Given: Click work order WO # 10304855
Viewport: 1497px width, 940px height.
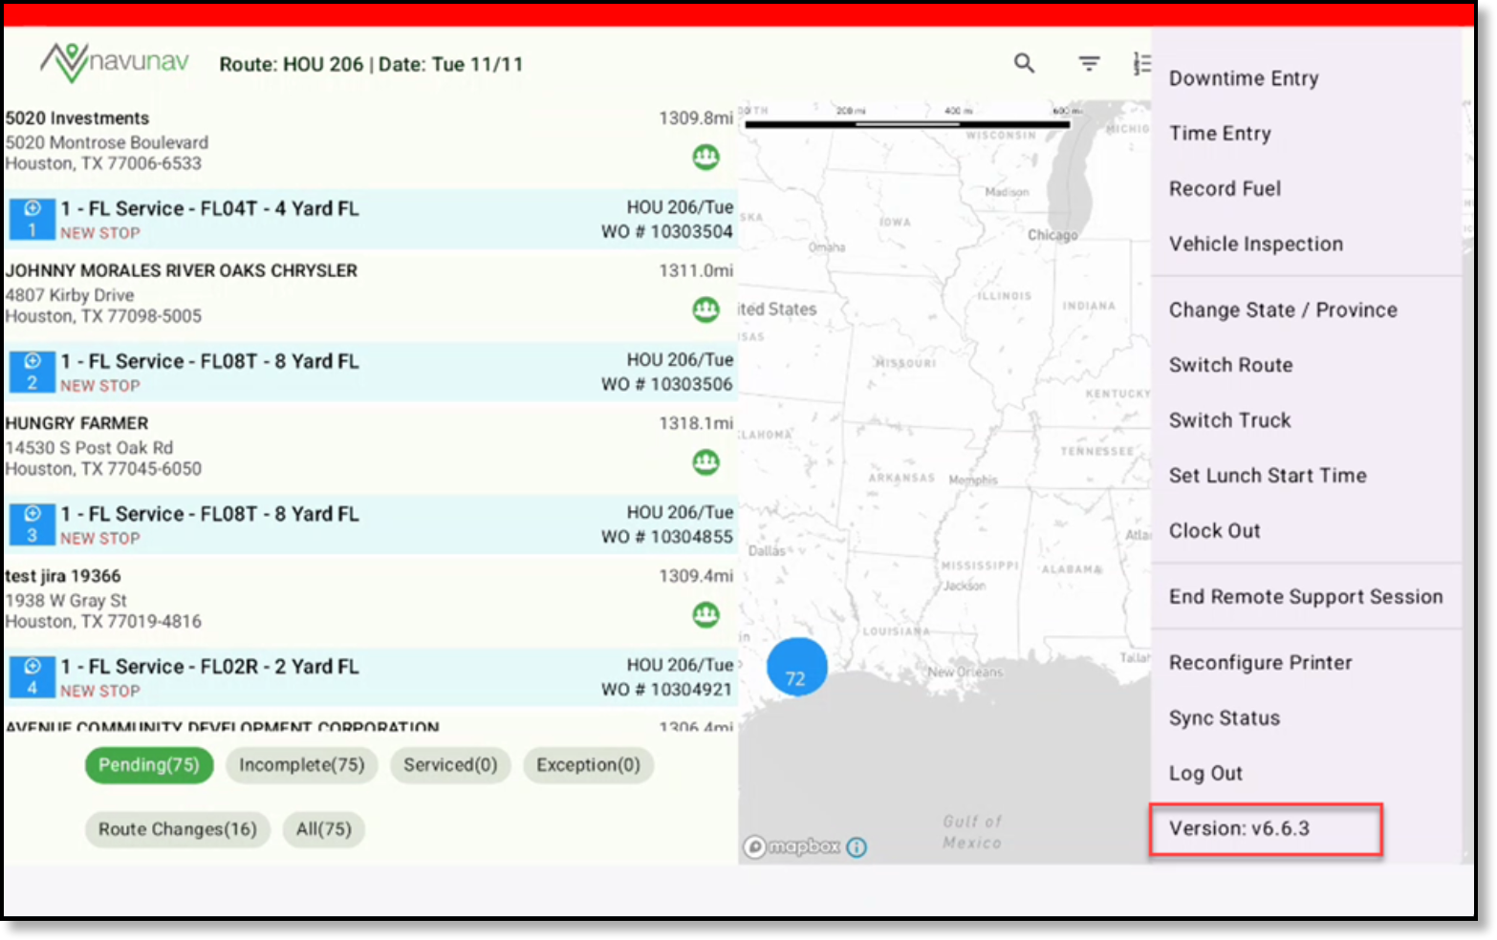Looking at the screenshot, I should point(667,538).
